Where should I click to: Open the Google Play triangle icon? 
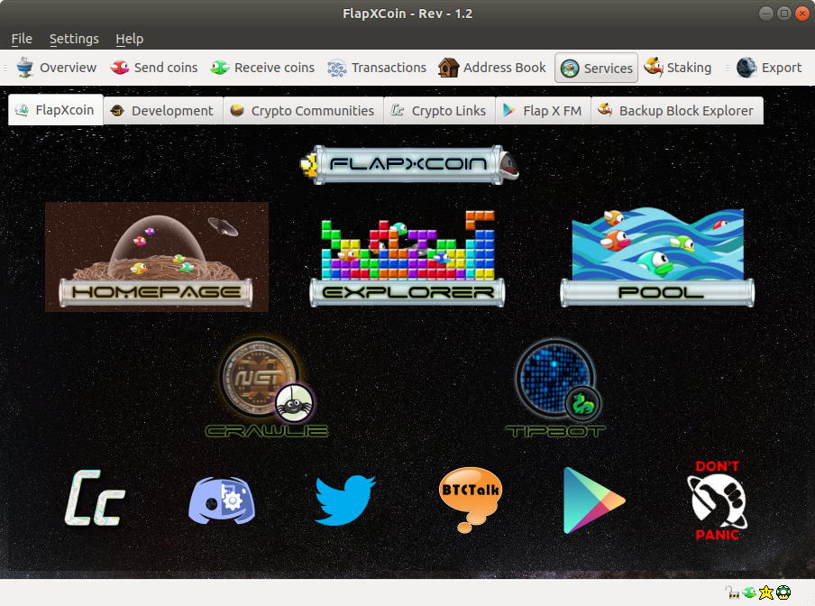pos(594,500)
